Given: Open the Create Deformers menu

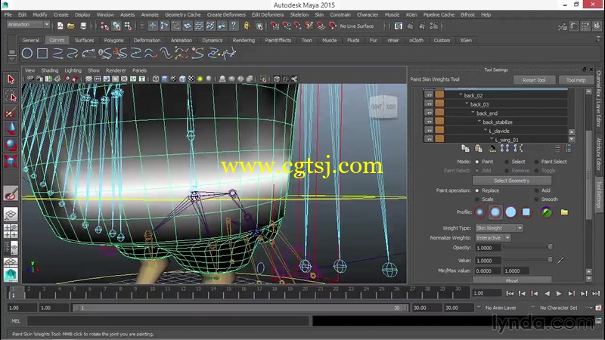Looking at the screenshot, I should tap(226, 14).
